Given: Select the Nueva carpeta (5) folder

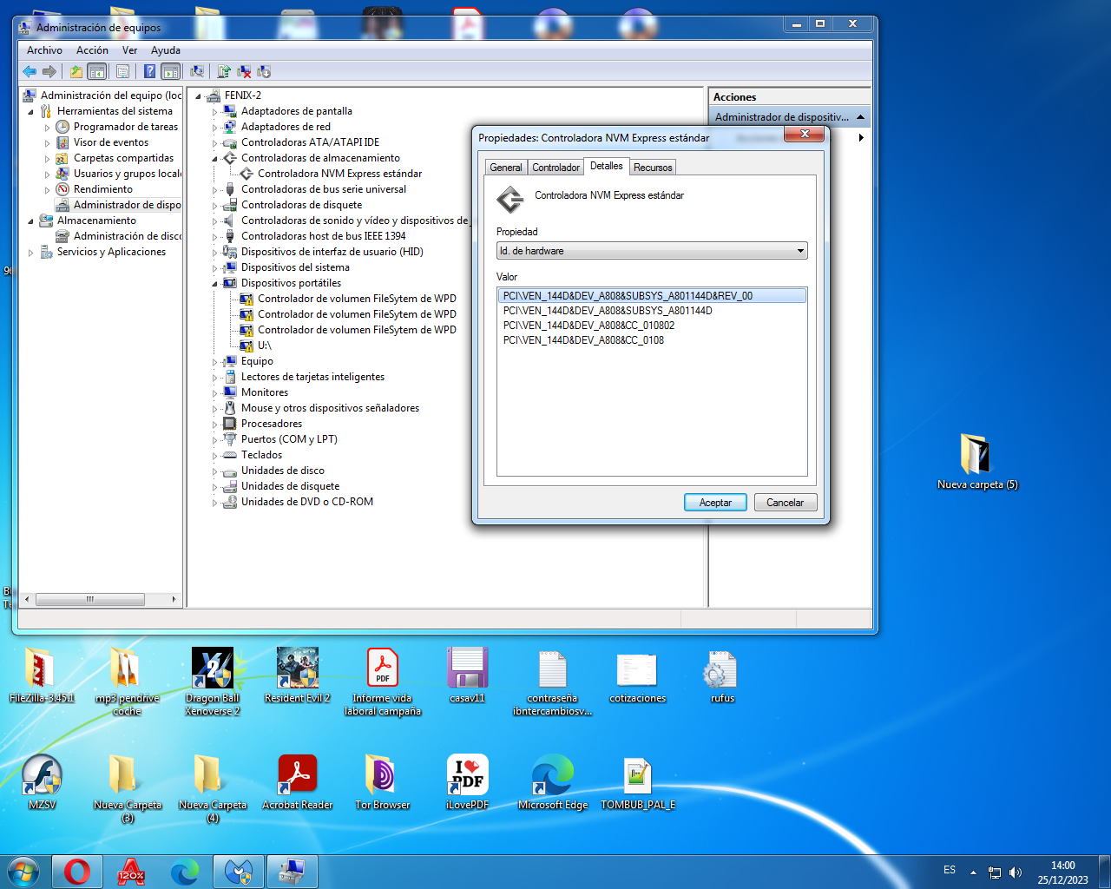Looking at the screenshot, I should pos(977,462).
